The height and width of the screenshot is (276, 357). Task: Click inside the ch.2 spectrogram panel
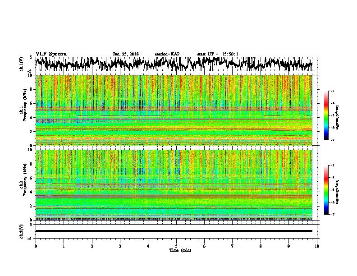[x=174, y=185]
